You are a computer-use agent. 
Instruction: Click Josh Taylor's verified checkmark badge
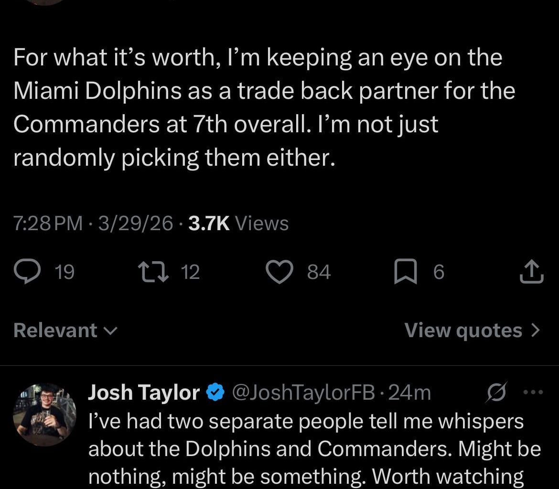coord(215,393)
